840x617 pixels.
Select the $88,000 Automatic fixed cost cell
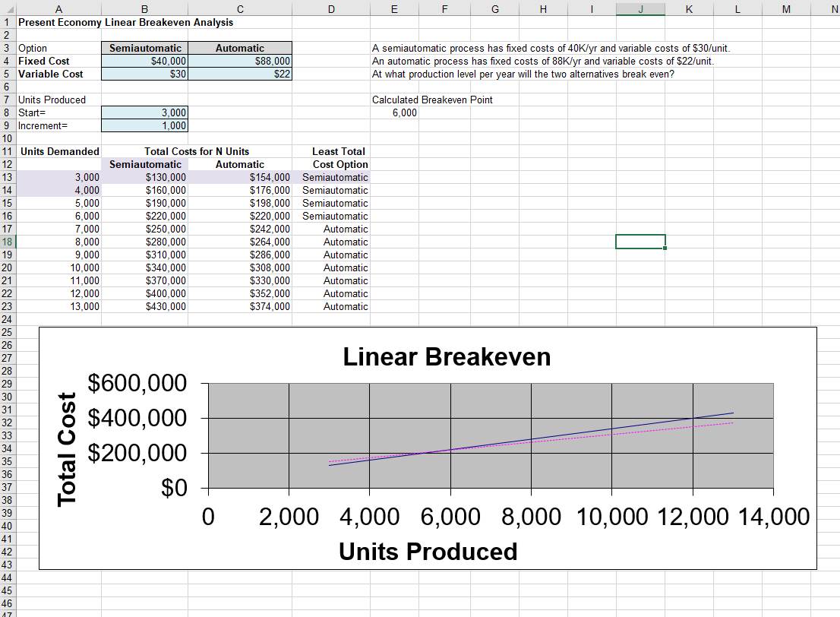coord(239,61)
